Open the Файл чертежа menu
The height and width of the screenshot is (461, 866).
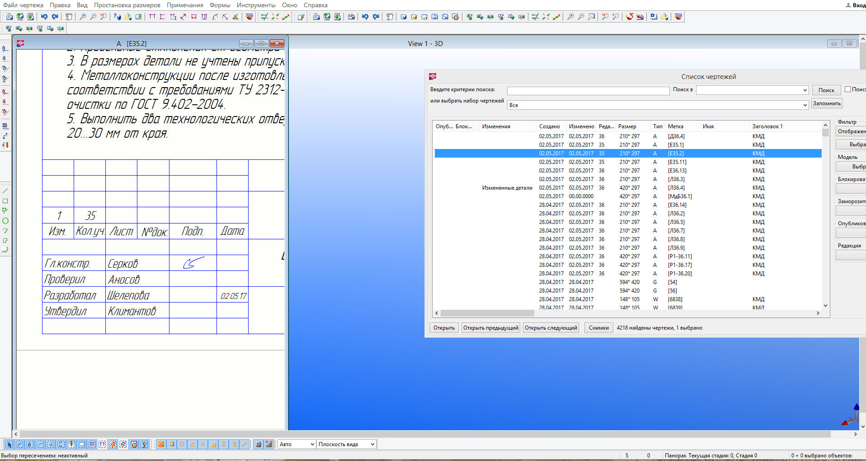pyautogui.click(x=23, y=5)
